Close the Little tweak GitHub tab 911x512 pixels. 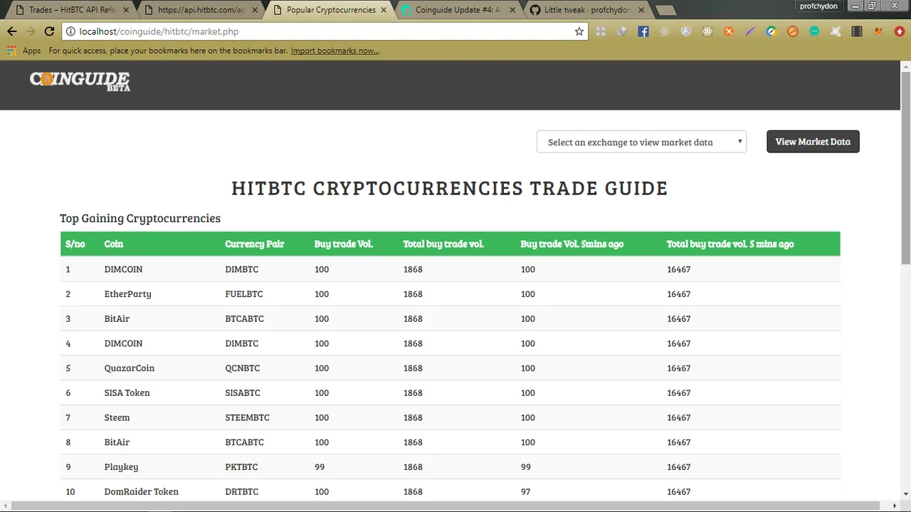[x=641, y=10]
